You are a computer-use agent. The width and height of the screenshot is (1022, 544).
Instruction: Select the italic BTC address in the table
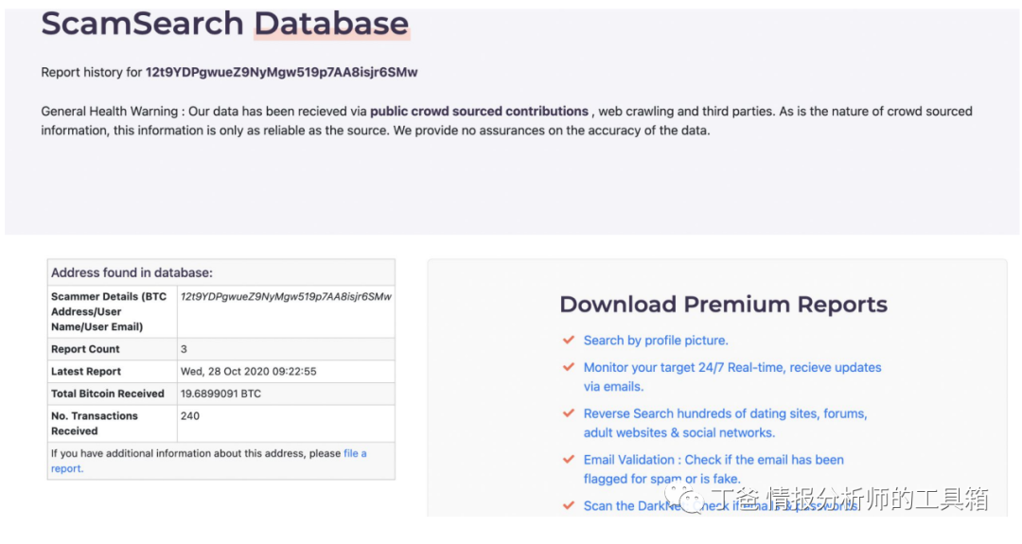coord(286,296)
